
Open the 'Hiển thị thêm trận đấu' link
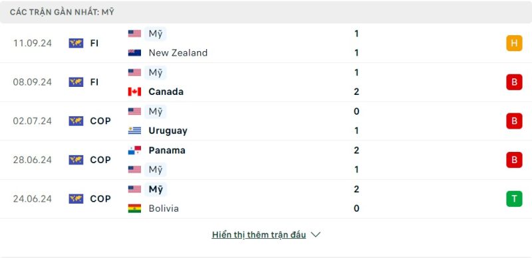(x=259, y=235)
